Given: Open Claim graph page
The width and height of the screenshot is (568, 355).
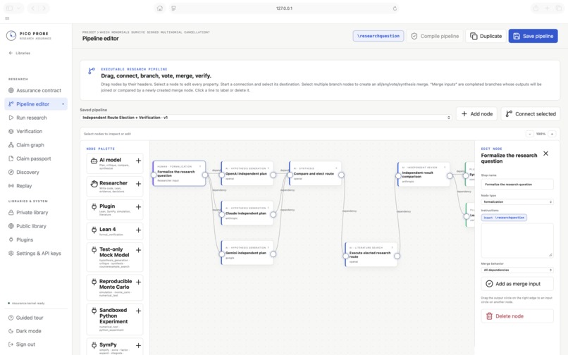Looking at the screenshot, I should tap(36, 145).
